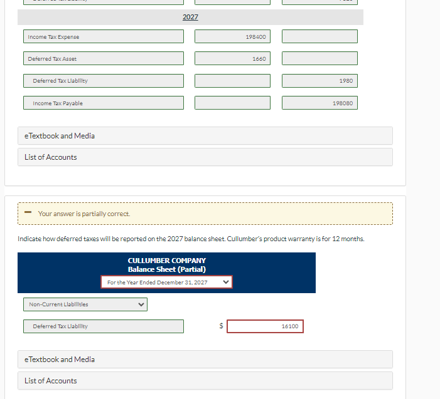The height and width of the screenshot is (399, 440).
Task: Click the empty debit field for Income Tax Payable
Action: click(x=233, y=103)
